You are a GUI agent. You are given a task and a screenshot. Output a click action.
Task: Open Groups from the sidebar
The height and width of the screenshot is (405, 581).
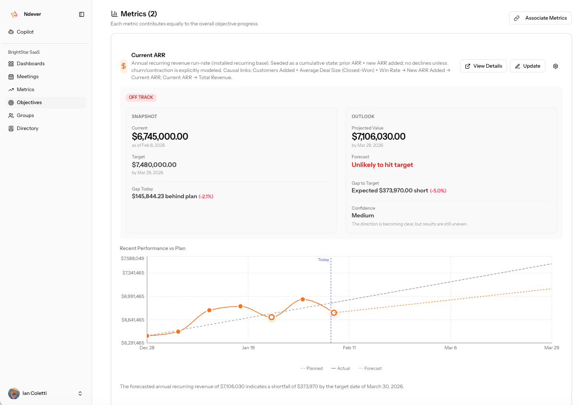(25, 115)
